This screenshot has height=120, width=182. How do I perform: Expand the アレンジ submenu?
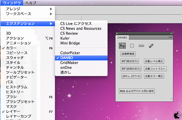[28, 9]
